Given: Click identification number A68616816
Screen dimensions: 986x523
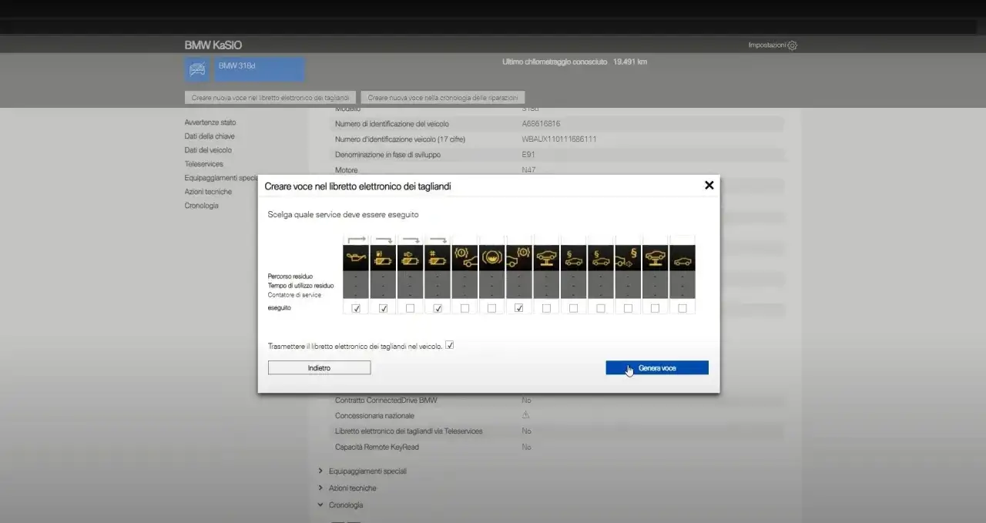Looking at the screenshot, I should 541,124.
